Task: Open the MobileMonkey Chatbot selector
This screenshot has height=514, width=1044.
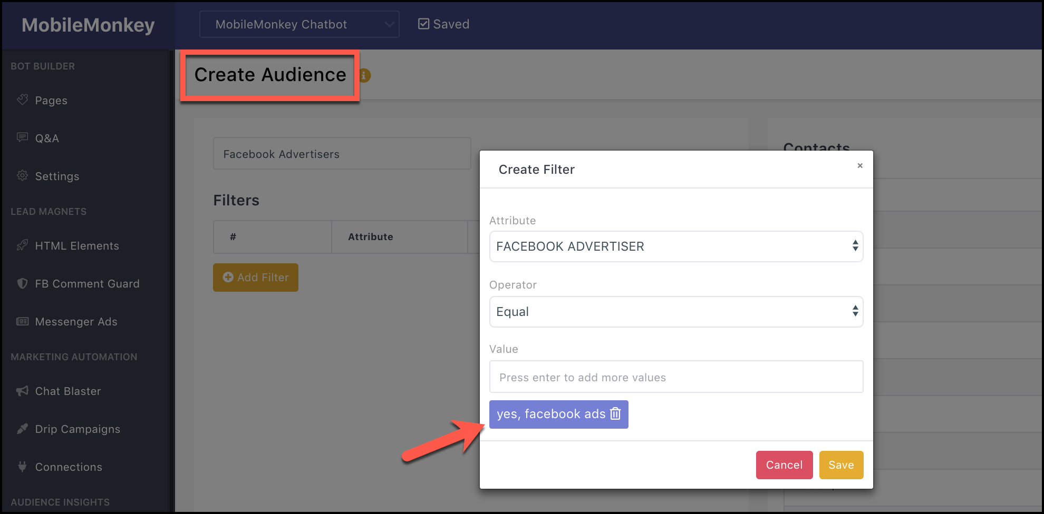Action: click(x=299, y=24)
